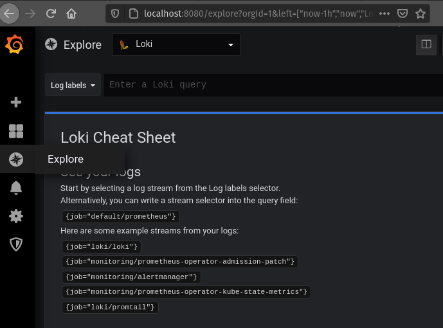Click the "Start by selecting a log stream" sentence

pyautogui.click(x=170, y=188)
